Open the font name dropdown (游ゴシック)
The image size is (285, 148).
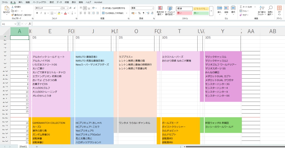click(x=60, y=8)
